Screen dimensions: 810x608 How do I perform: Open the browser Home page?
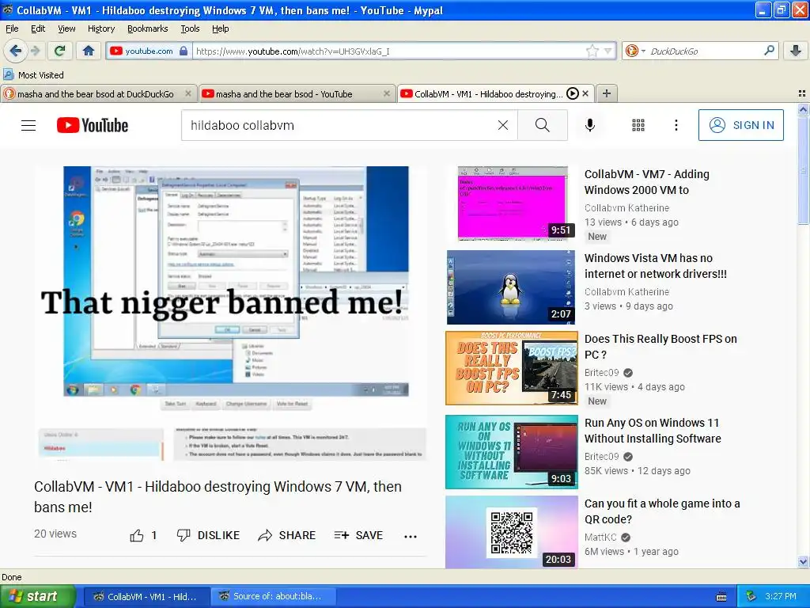pos(89,51)
